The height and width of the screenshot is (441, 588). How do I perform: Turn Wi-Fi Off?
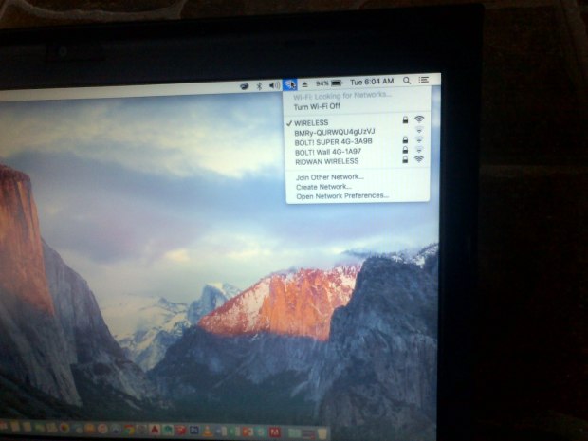pyautogui.click(x=317, y=106)
